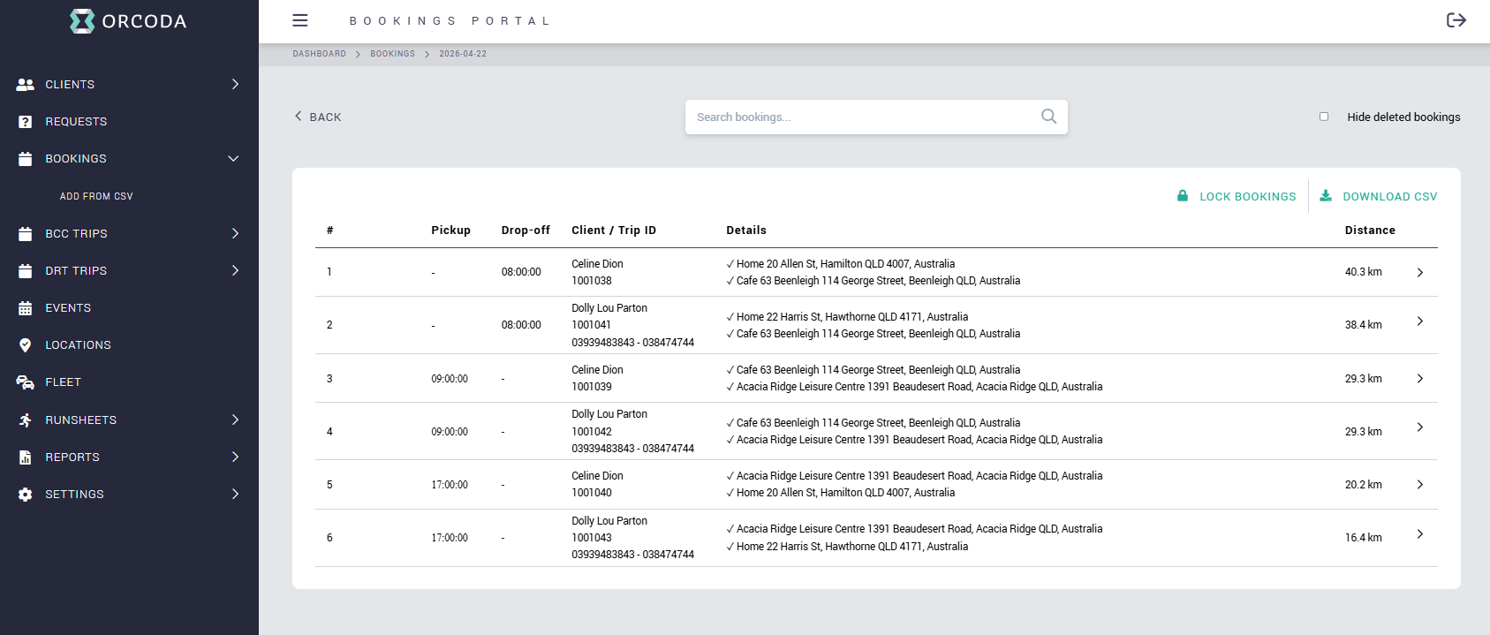Click the hamburger menu icon

pos(300,20)
